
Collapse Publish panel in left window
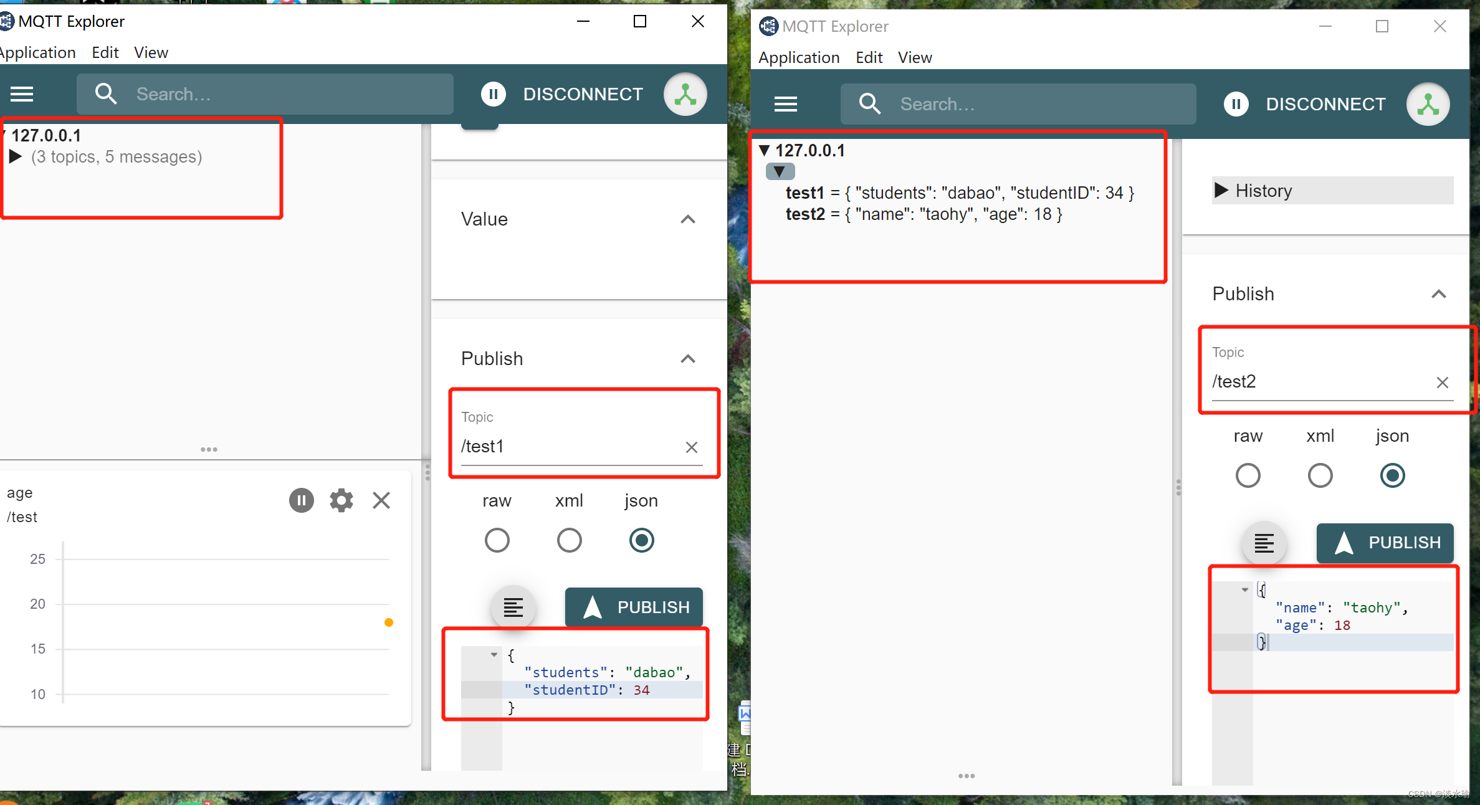coord(688,359)
